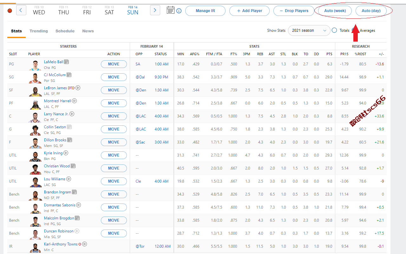Select WED Feb 10 date
Viewport: 406px width, 254px height.
click(x=39, y=10)
